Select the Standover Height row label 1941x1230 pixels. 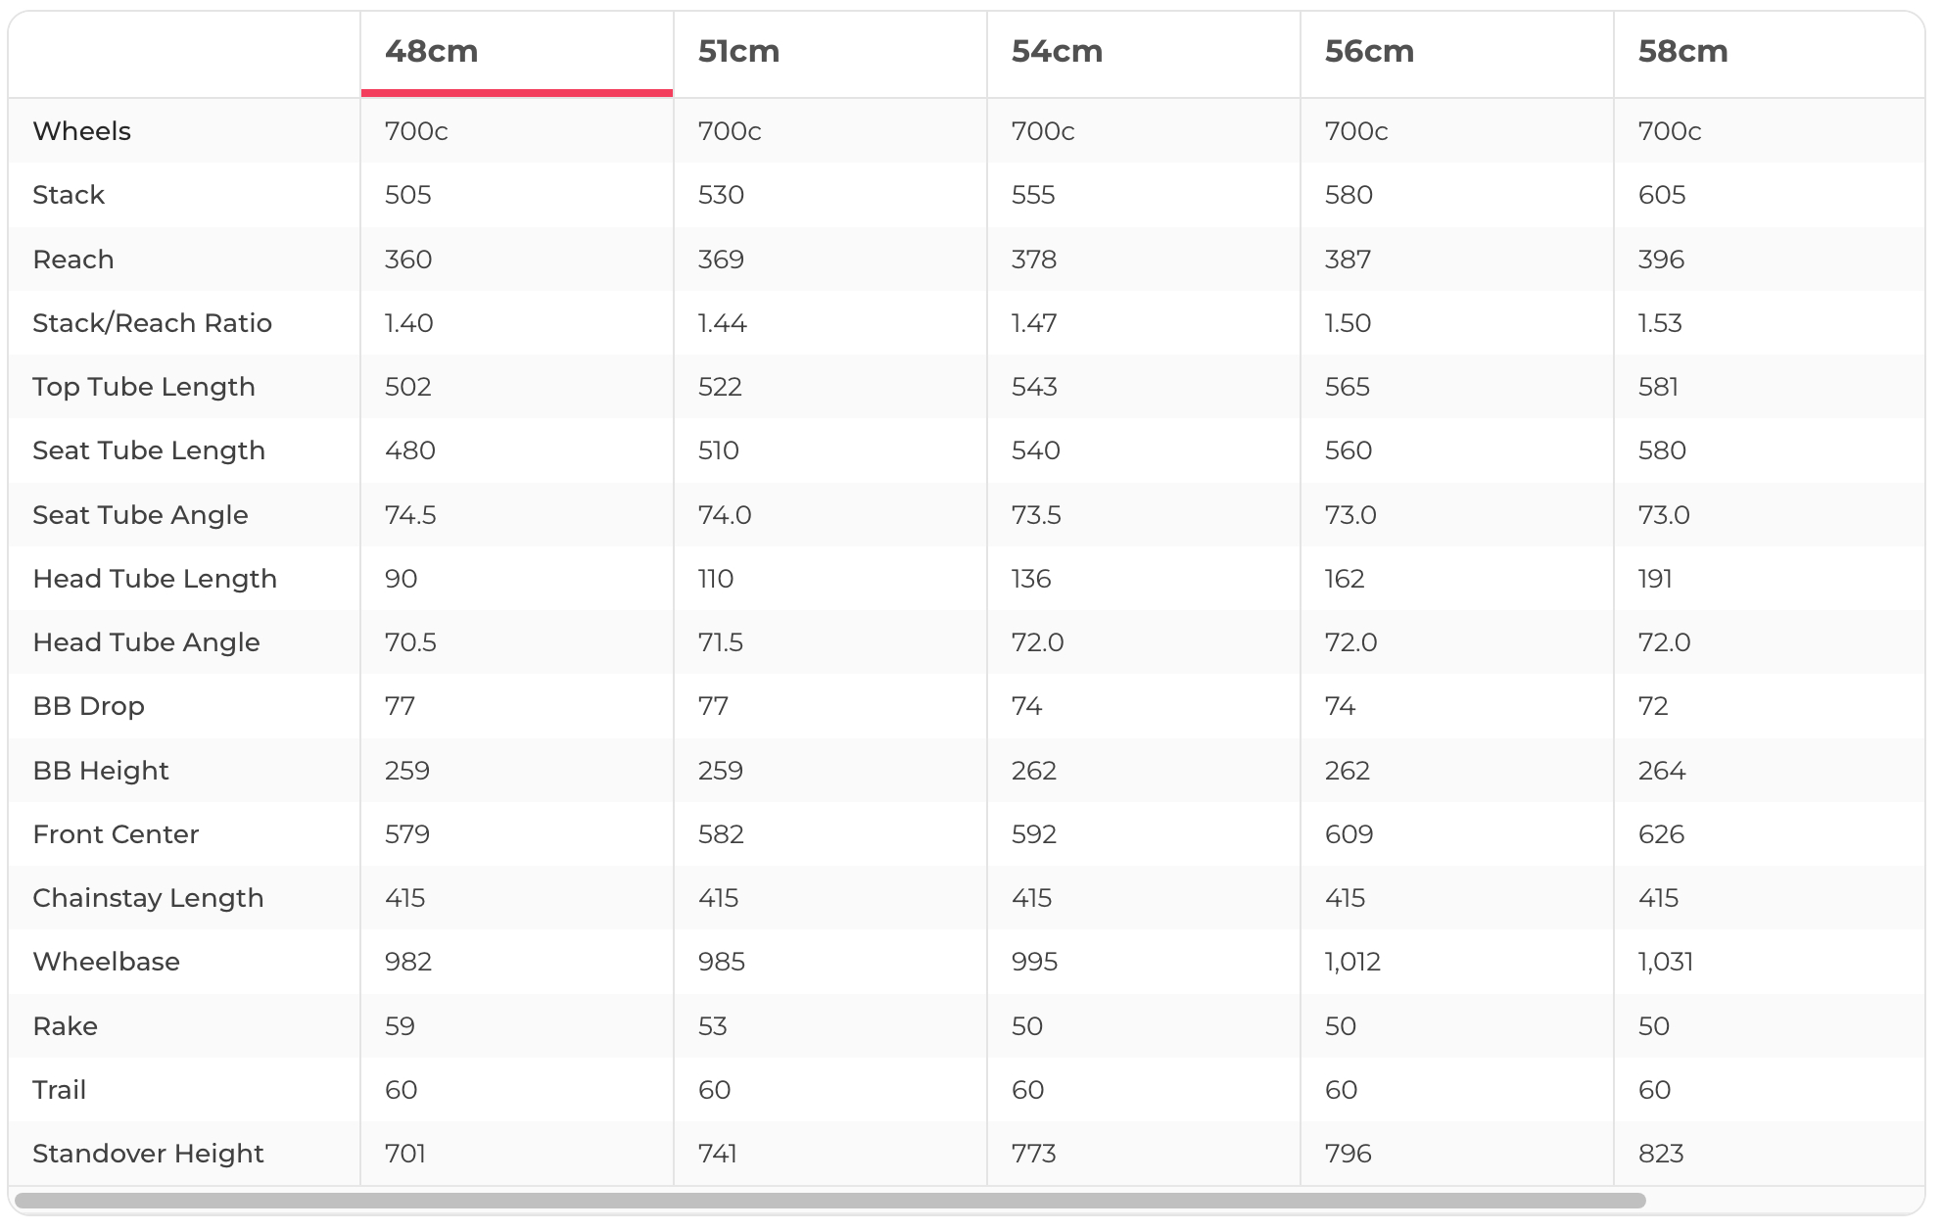148,1154
